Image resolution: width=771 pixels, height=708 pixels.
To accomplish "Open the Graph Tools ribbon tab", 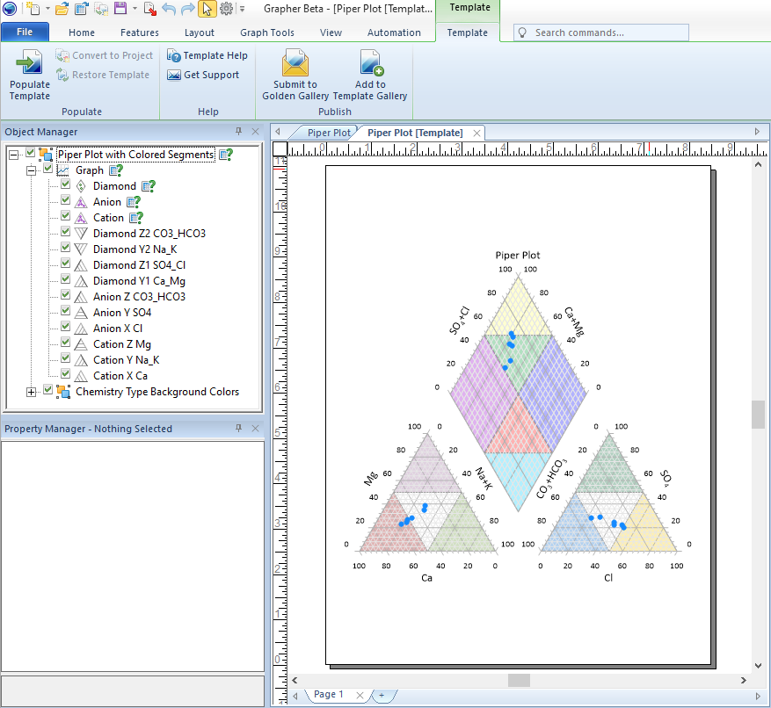I will [x=267, y=33].
